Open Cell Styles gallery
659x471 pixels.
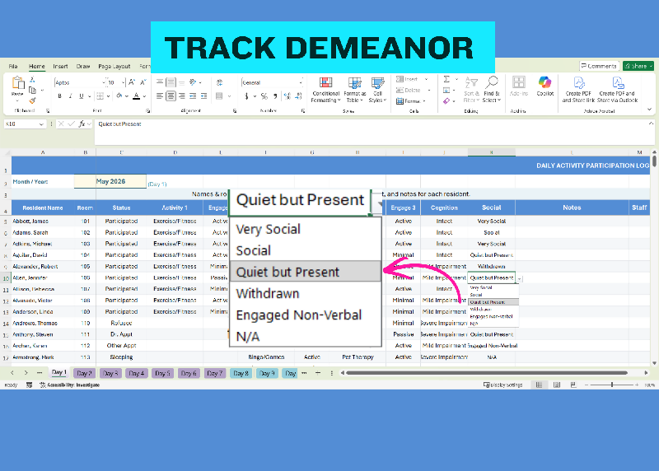pyautogui.click(x=377, y=90)
